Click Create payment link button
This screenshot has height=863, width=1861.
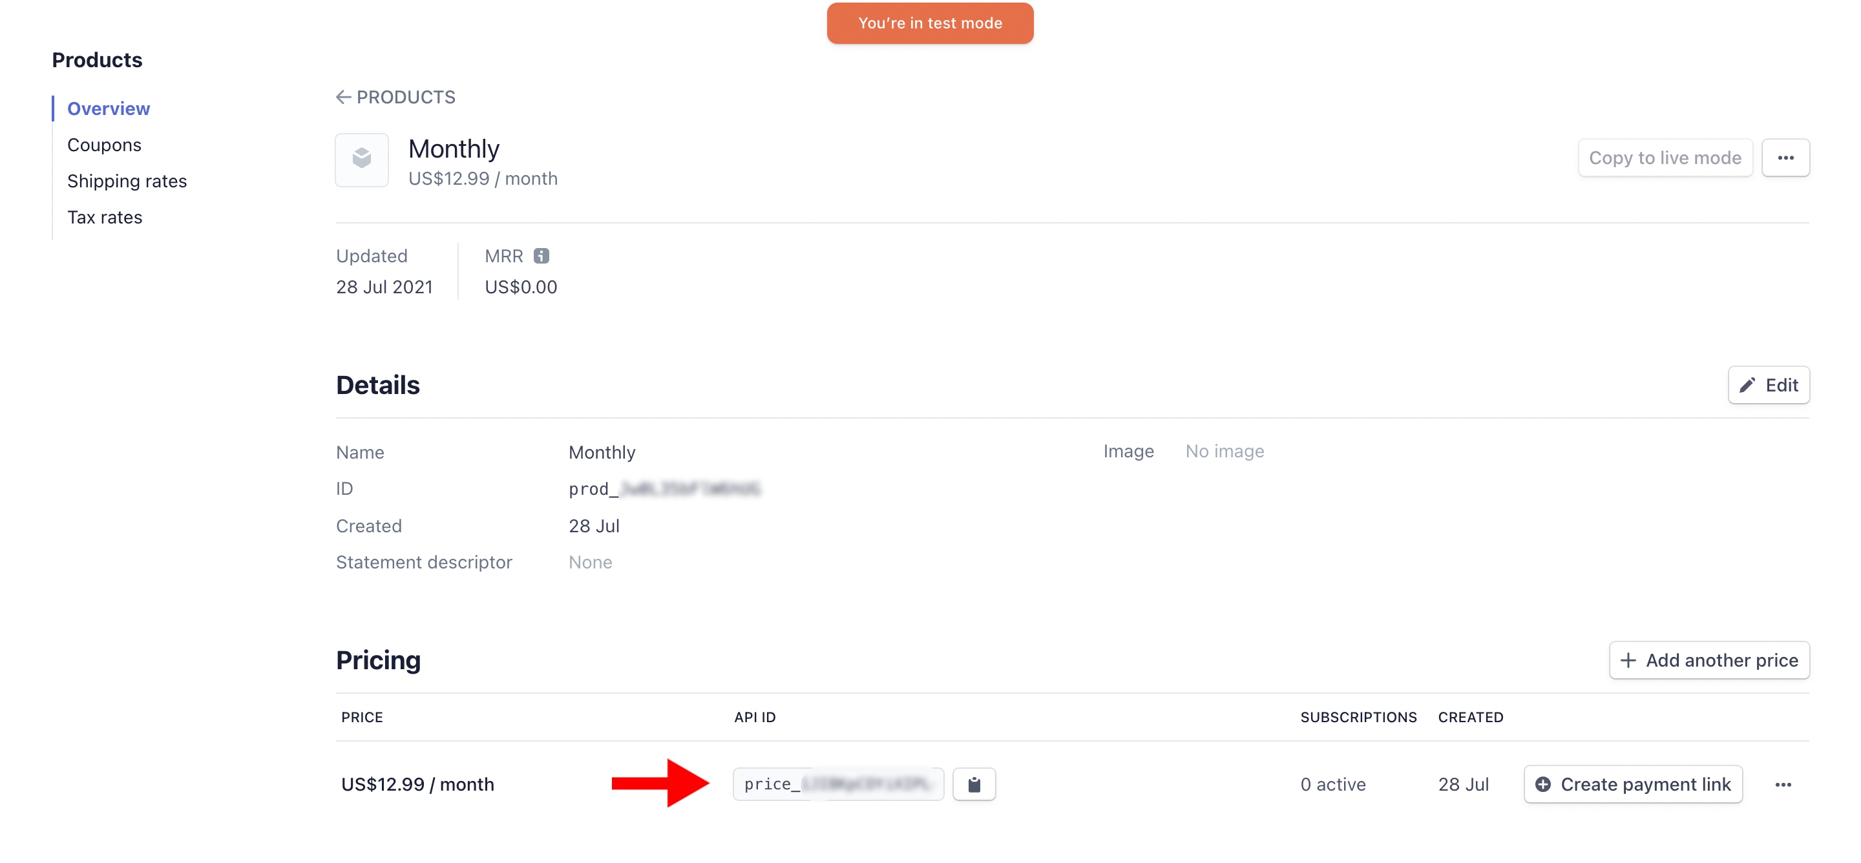pos(1633,784)
